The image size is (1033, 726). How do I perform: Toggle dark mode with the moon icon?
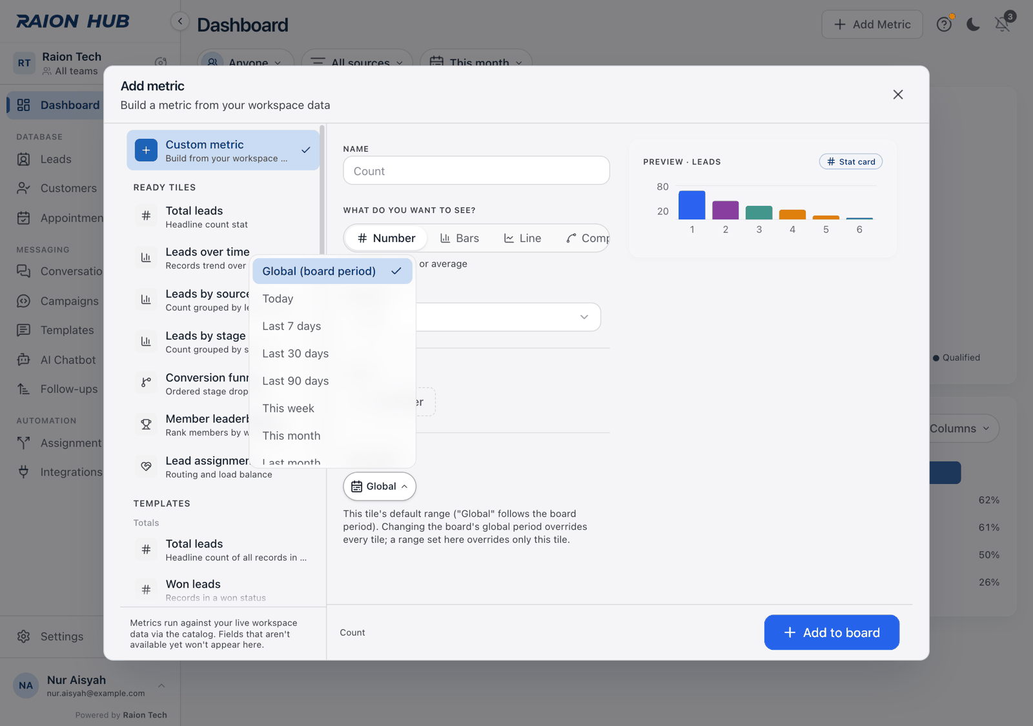[973, 25]
